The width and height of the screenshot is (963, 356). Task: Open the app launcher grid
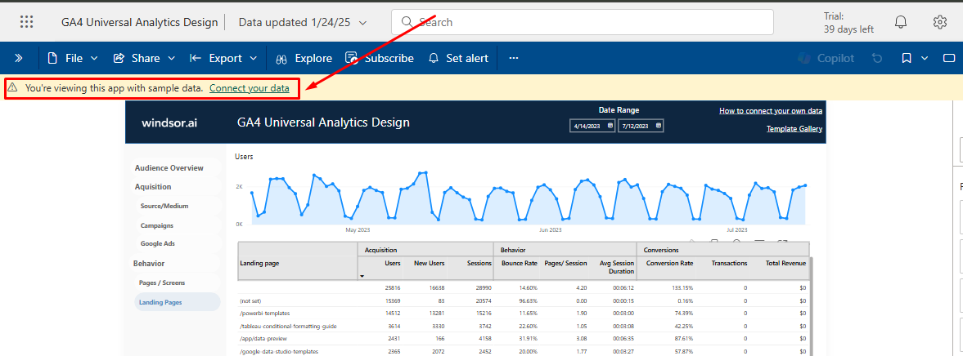point(26,22)
